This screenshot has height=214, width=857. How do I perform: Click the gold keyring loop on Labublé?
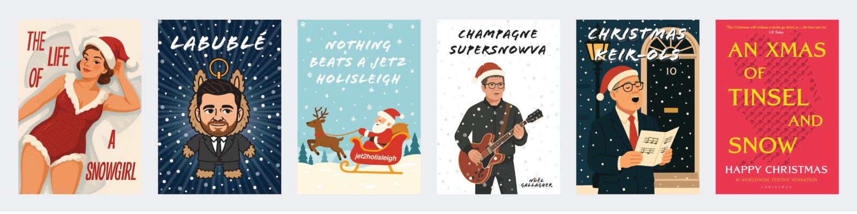point(218,68)
